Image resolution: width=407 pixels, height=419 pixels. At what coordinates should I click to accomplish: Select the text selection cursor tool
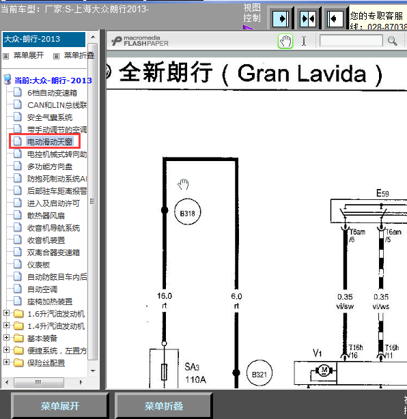pos(304,41)
